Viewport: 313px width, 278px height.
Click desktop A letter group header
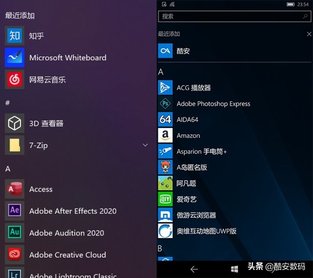coord(8,169)
